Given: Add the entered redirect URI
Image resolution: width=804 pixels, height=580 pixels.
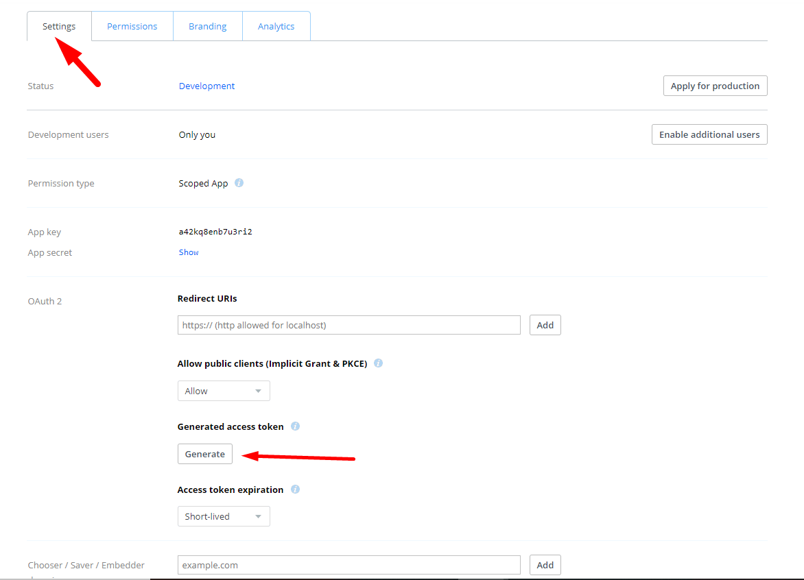Looking at the screenshot, I should point(545,324).
